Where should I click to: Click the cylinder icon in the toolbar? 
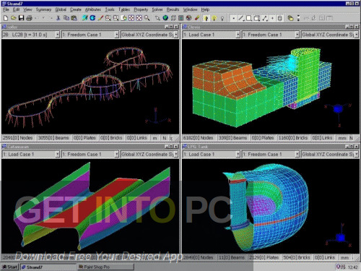[279, 18]
